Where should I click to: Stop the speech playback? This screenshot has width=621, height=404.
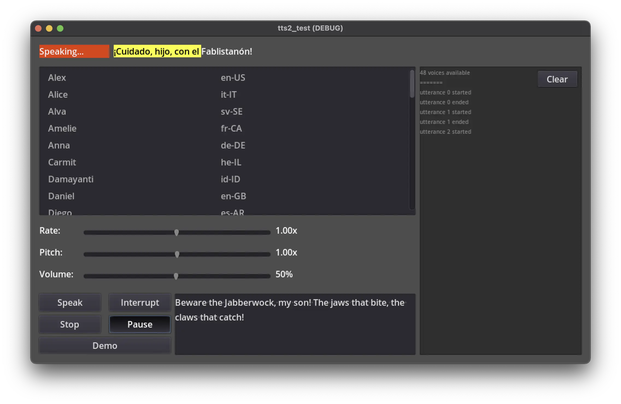[70, 324]
